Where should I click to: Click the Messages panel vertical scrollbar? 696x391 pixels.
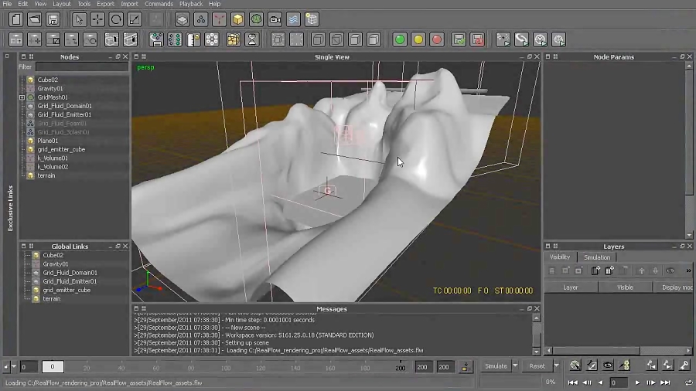click(536, 335)
